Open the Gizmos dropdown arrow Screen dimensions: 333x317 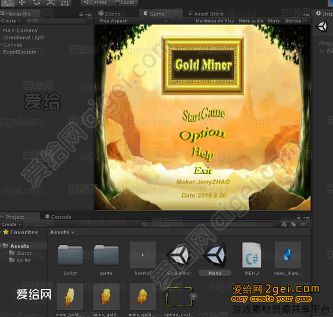[x=306, y=21]
